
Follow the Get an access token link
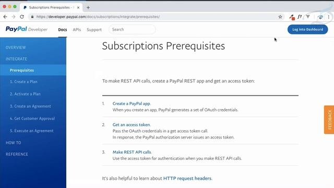click(x=131, y=124)
